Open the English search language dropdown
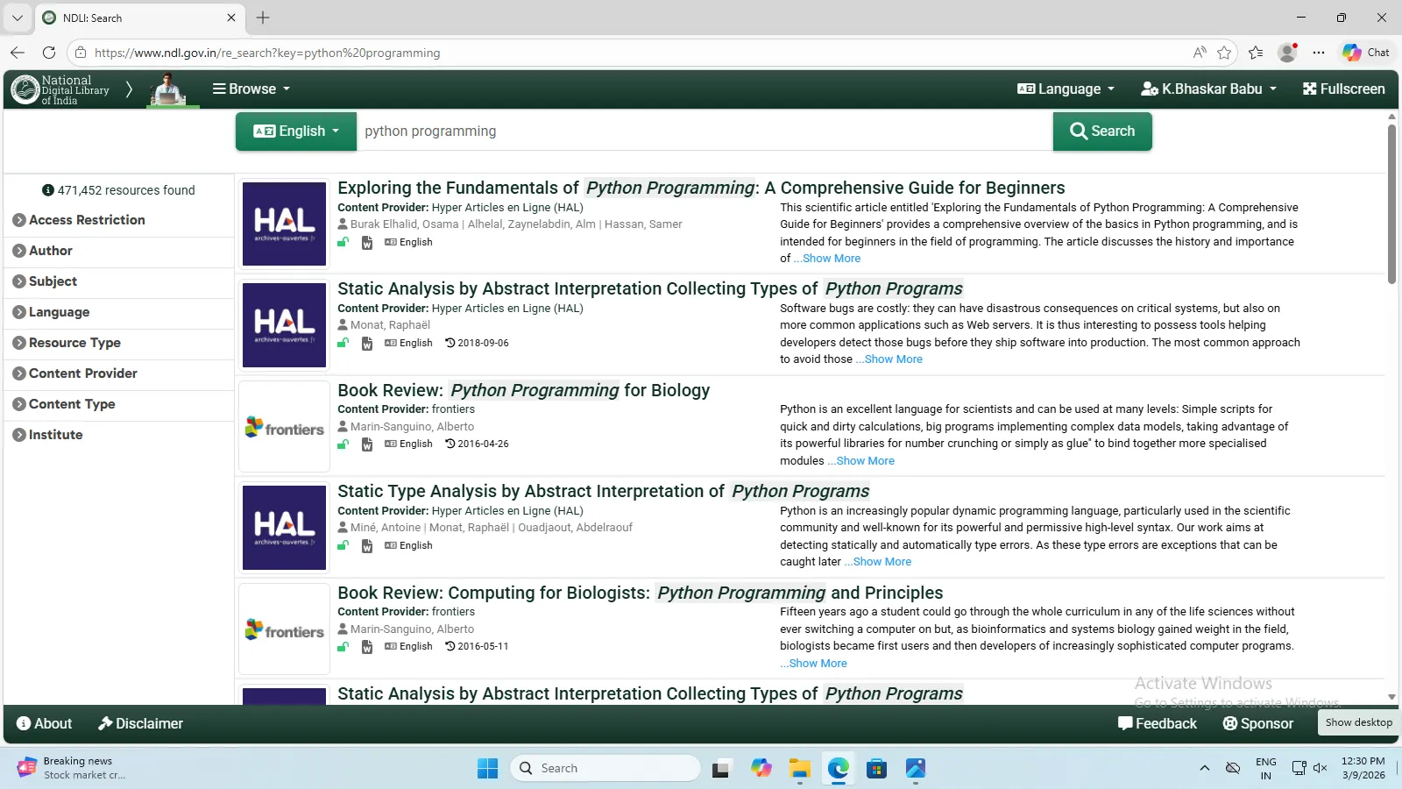 [295, 131]
